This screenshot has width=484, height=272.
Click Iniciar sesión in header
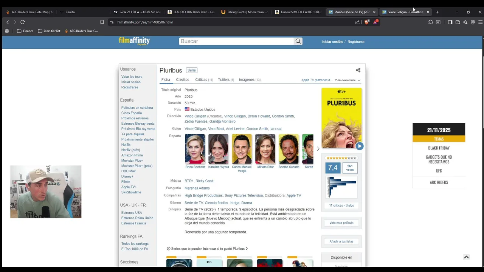(332, 42)
